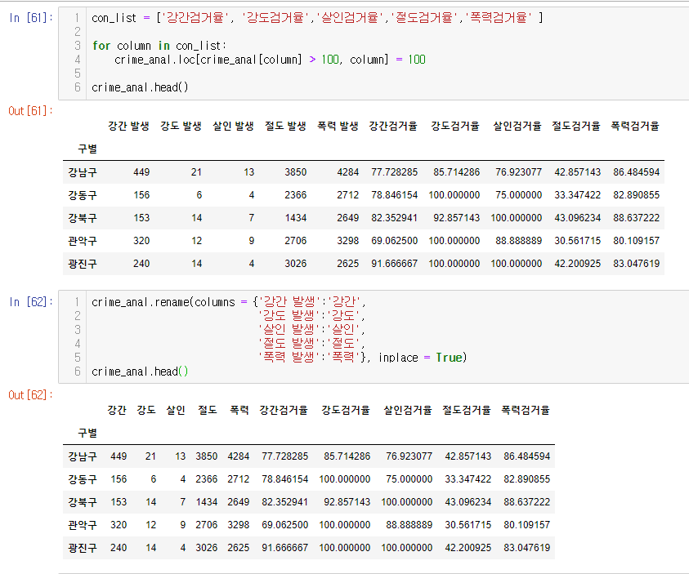
Task: Select '폭력검거율' column header in Out[62] table
Action: 526,411
